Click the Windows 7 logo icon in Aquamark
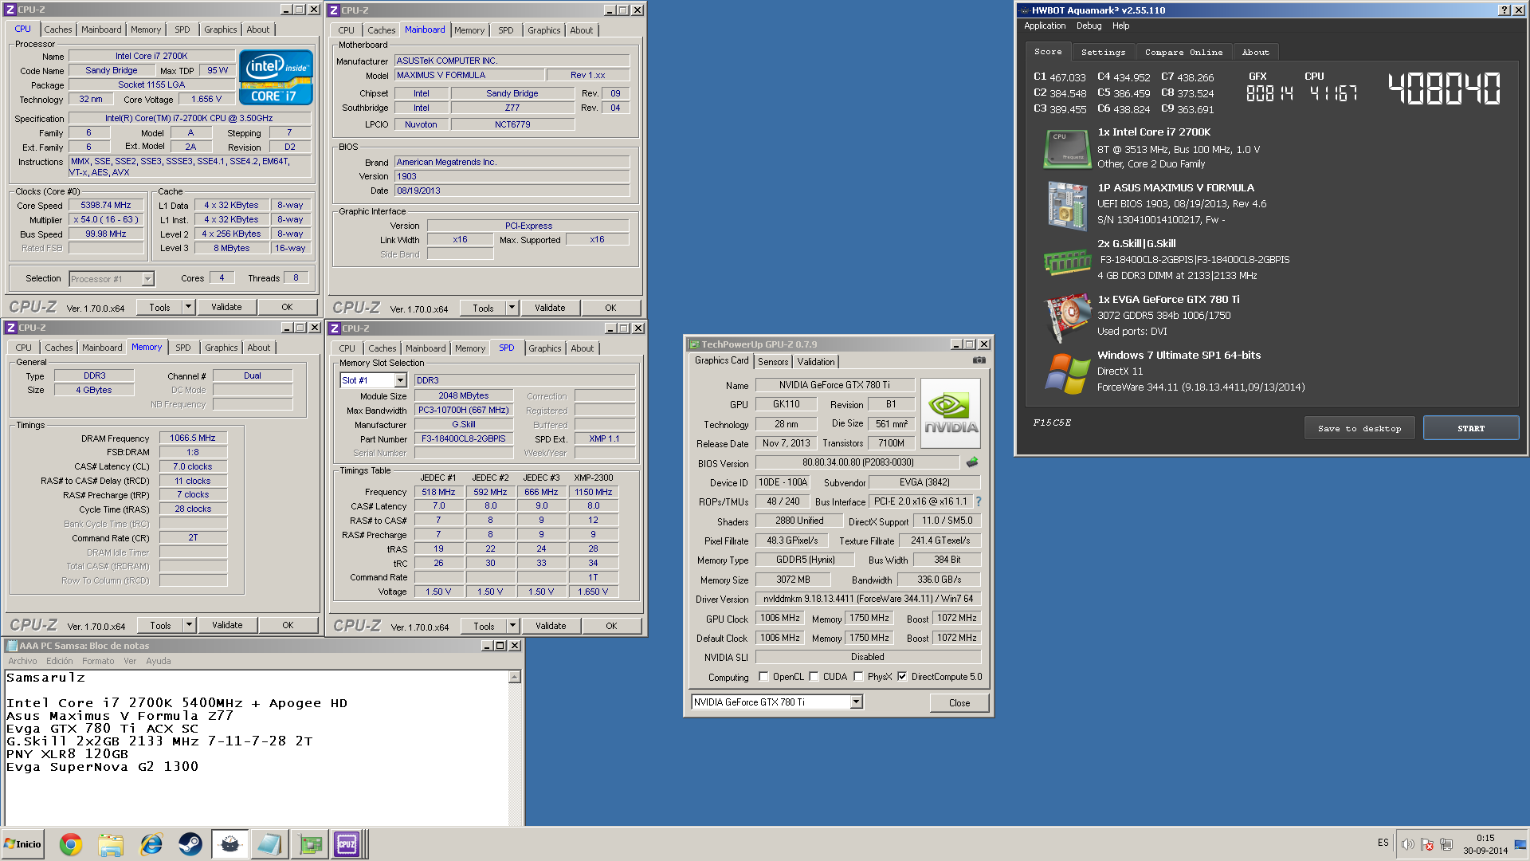 tap(1067, 372)
